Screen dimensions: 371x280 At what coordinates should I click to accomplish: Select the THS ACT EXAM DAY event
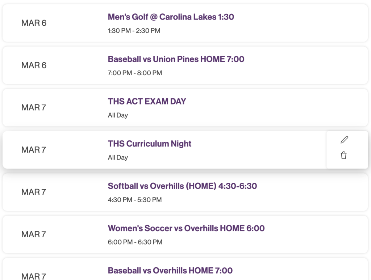point(147,101)
